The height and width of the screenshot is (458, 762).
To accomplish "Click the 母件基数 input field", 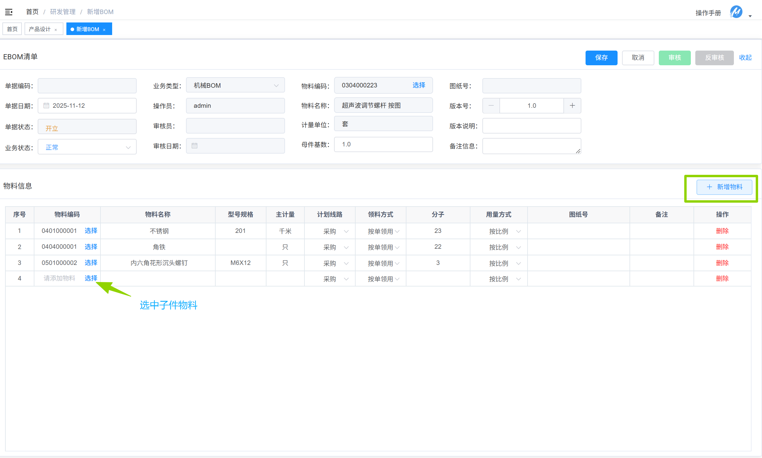I will click(383, 145).
